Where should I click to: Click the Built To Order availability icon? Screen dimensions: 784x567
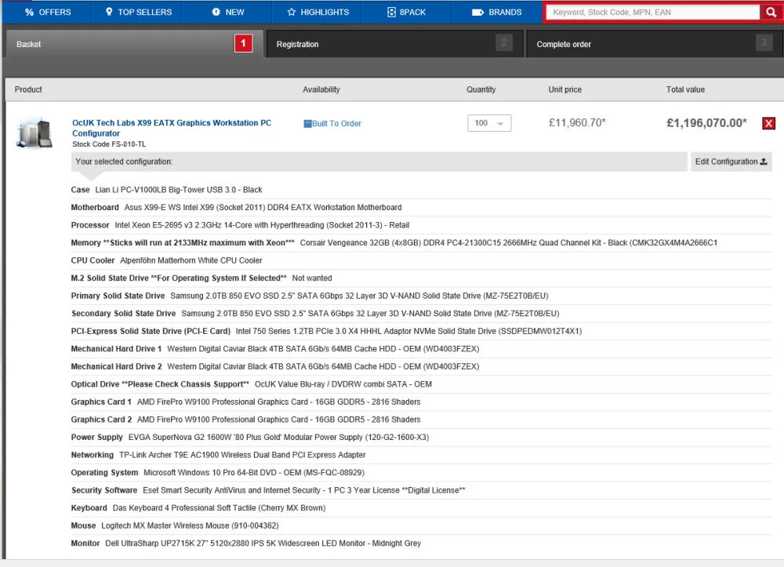(307, 123)
